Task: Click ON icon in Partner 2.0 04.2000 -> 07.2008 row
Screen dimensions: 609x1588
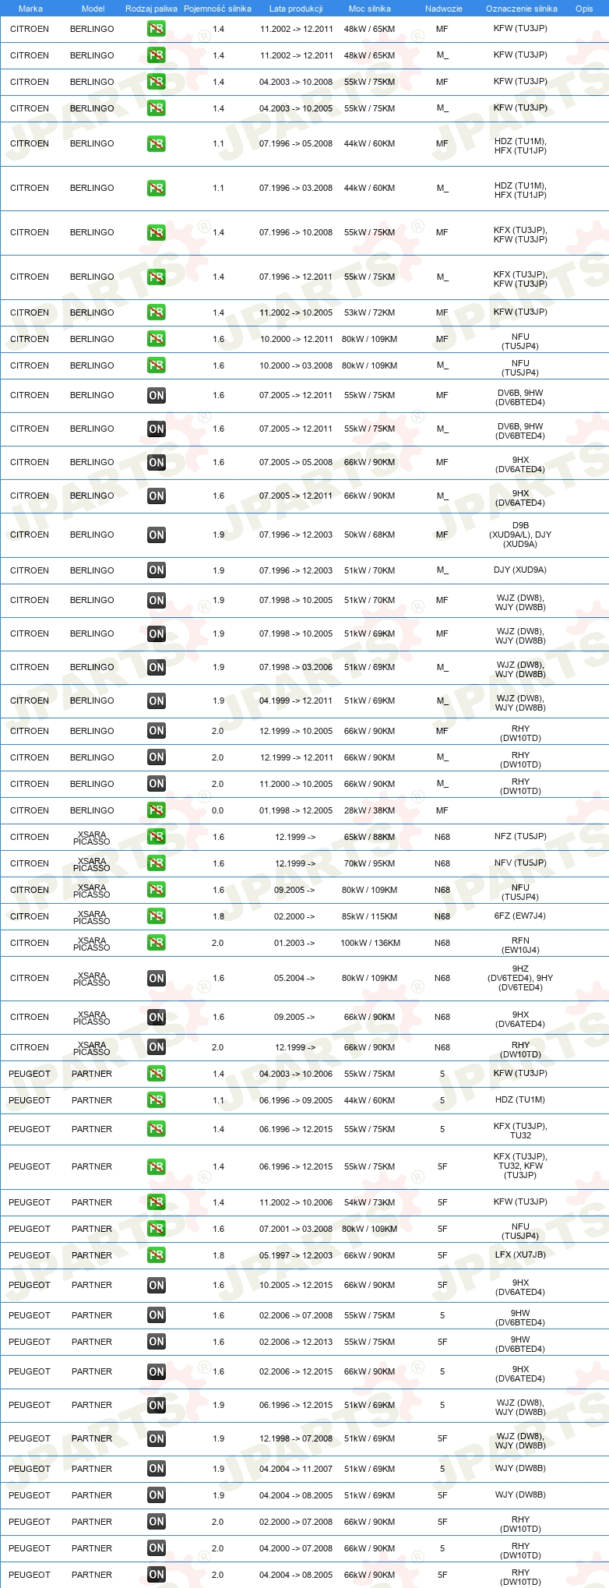Action: pyautogui.click(x=156, y=1548)
